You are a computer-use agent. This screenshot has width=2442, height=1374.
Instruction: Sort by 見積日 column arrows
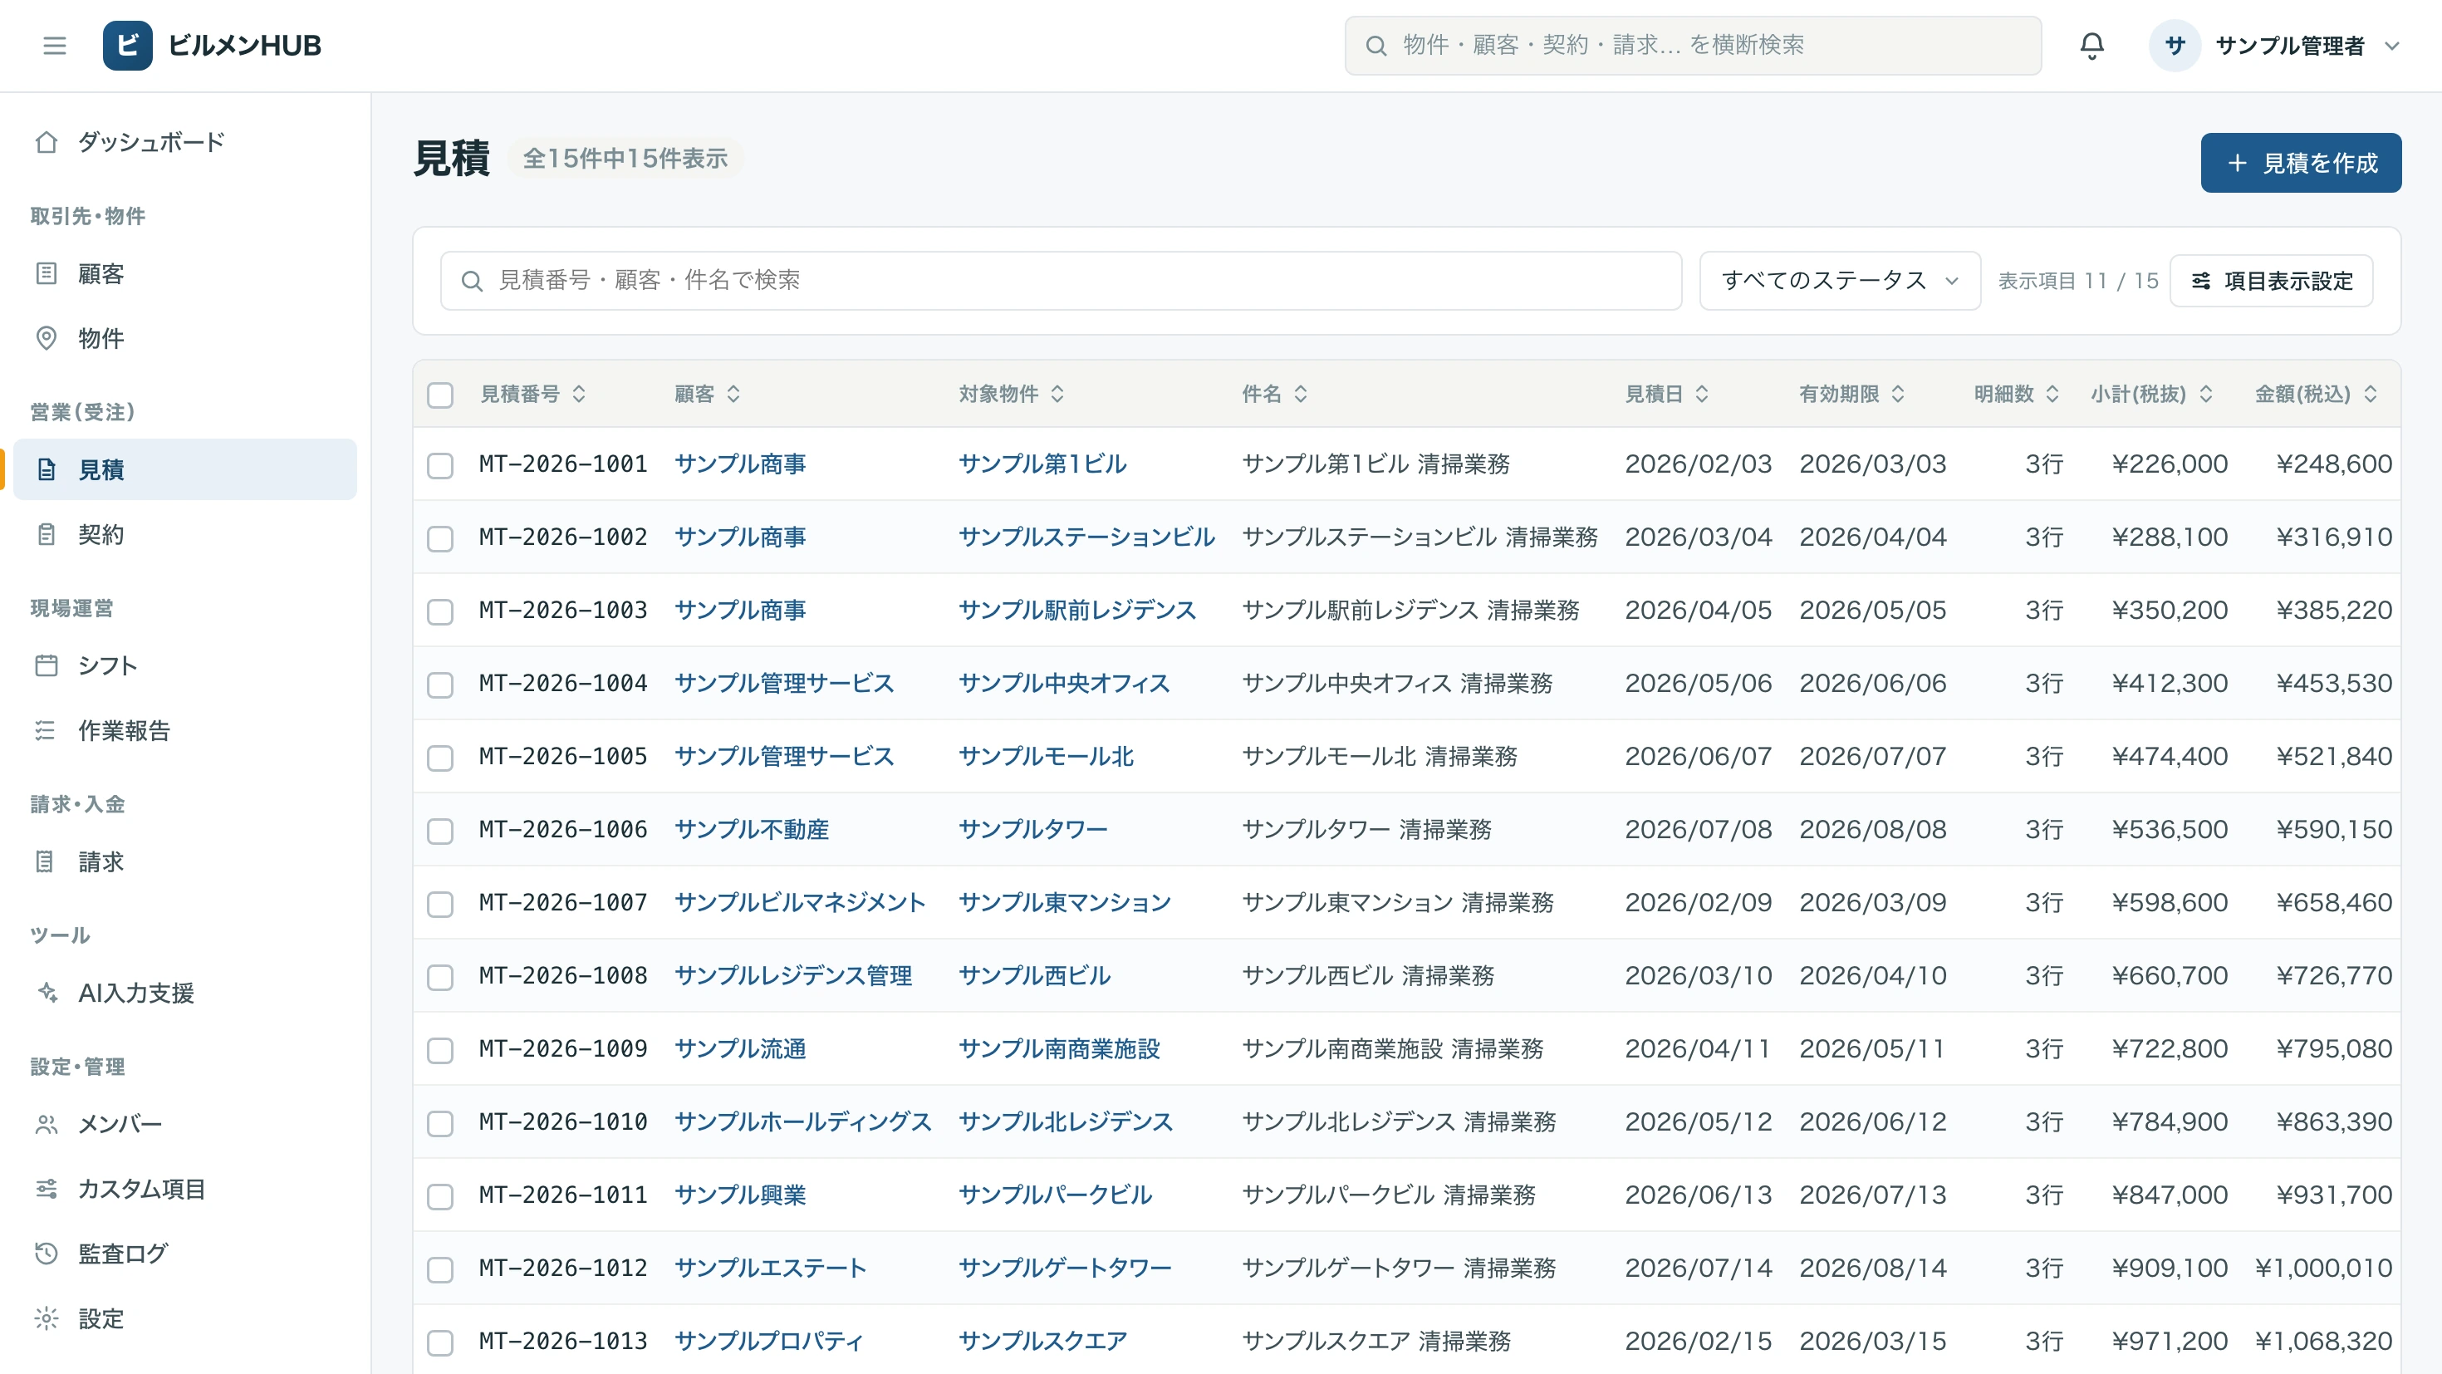click(1702, 394)
